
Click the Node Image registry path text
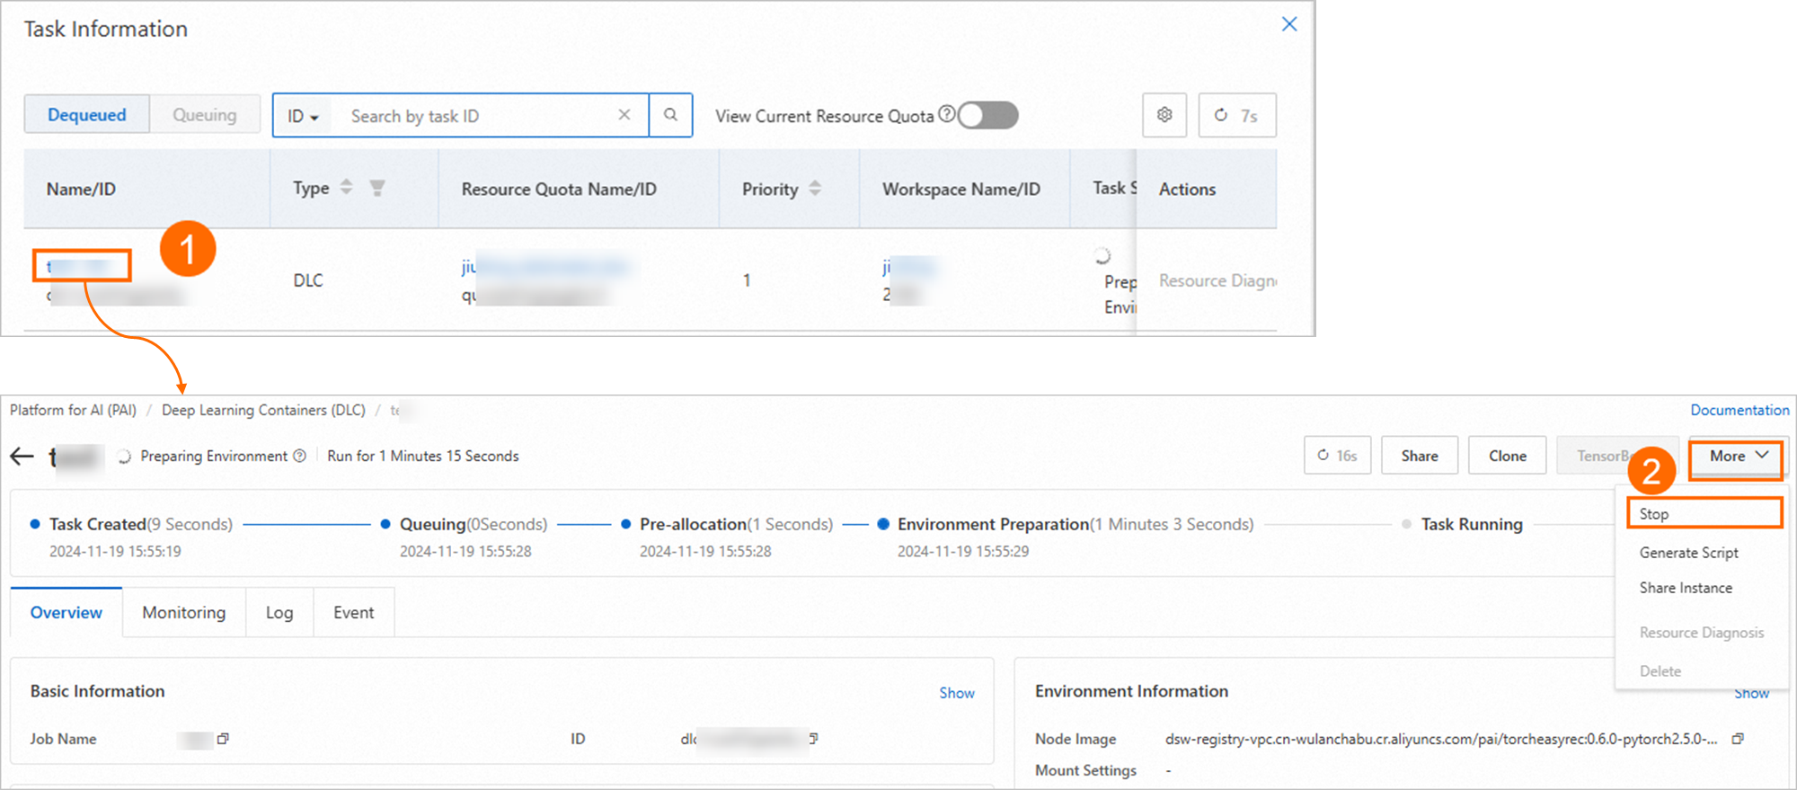coord(1441,739)
